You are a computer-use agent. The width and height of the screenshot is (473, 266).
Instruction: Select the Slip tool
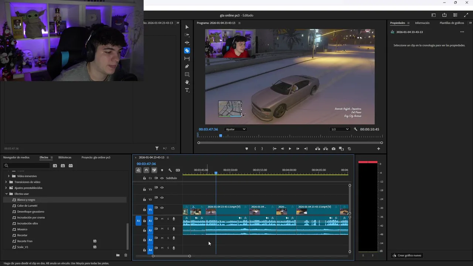tap(187, 58)
